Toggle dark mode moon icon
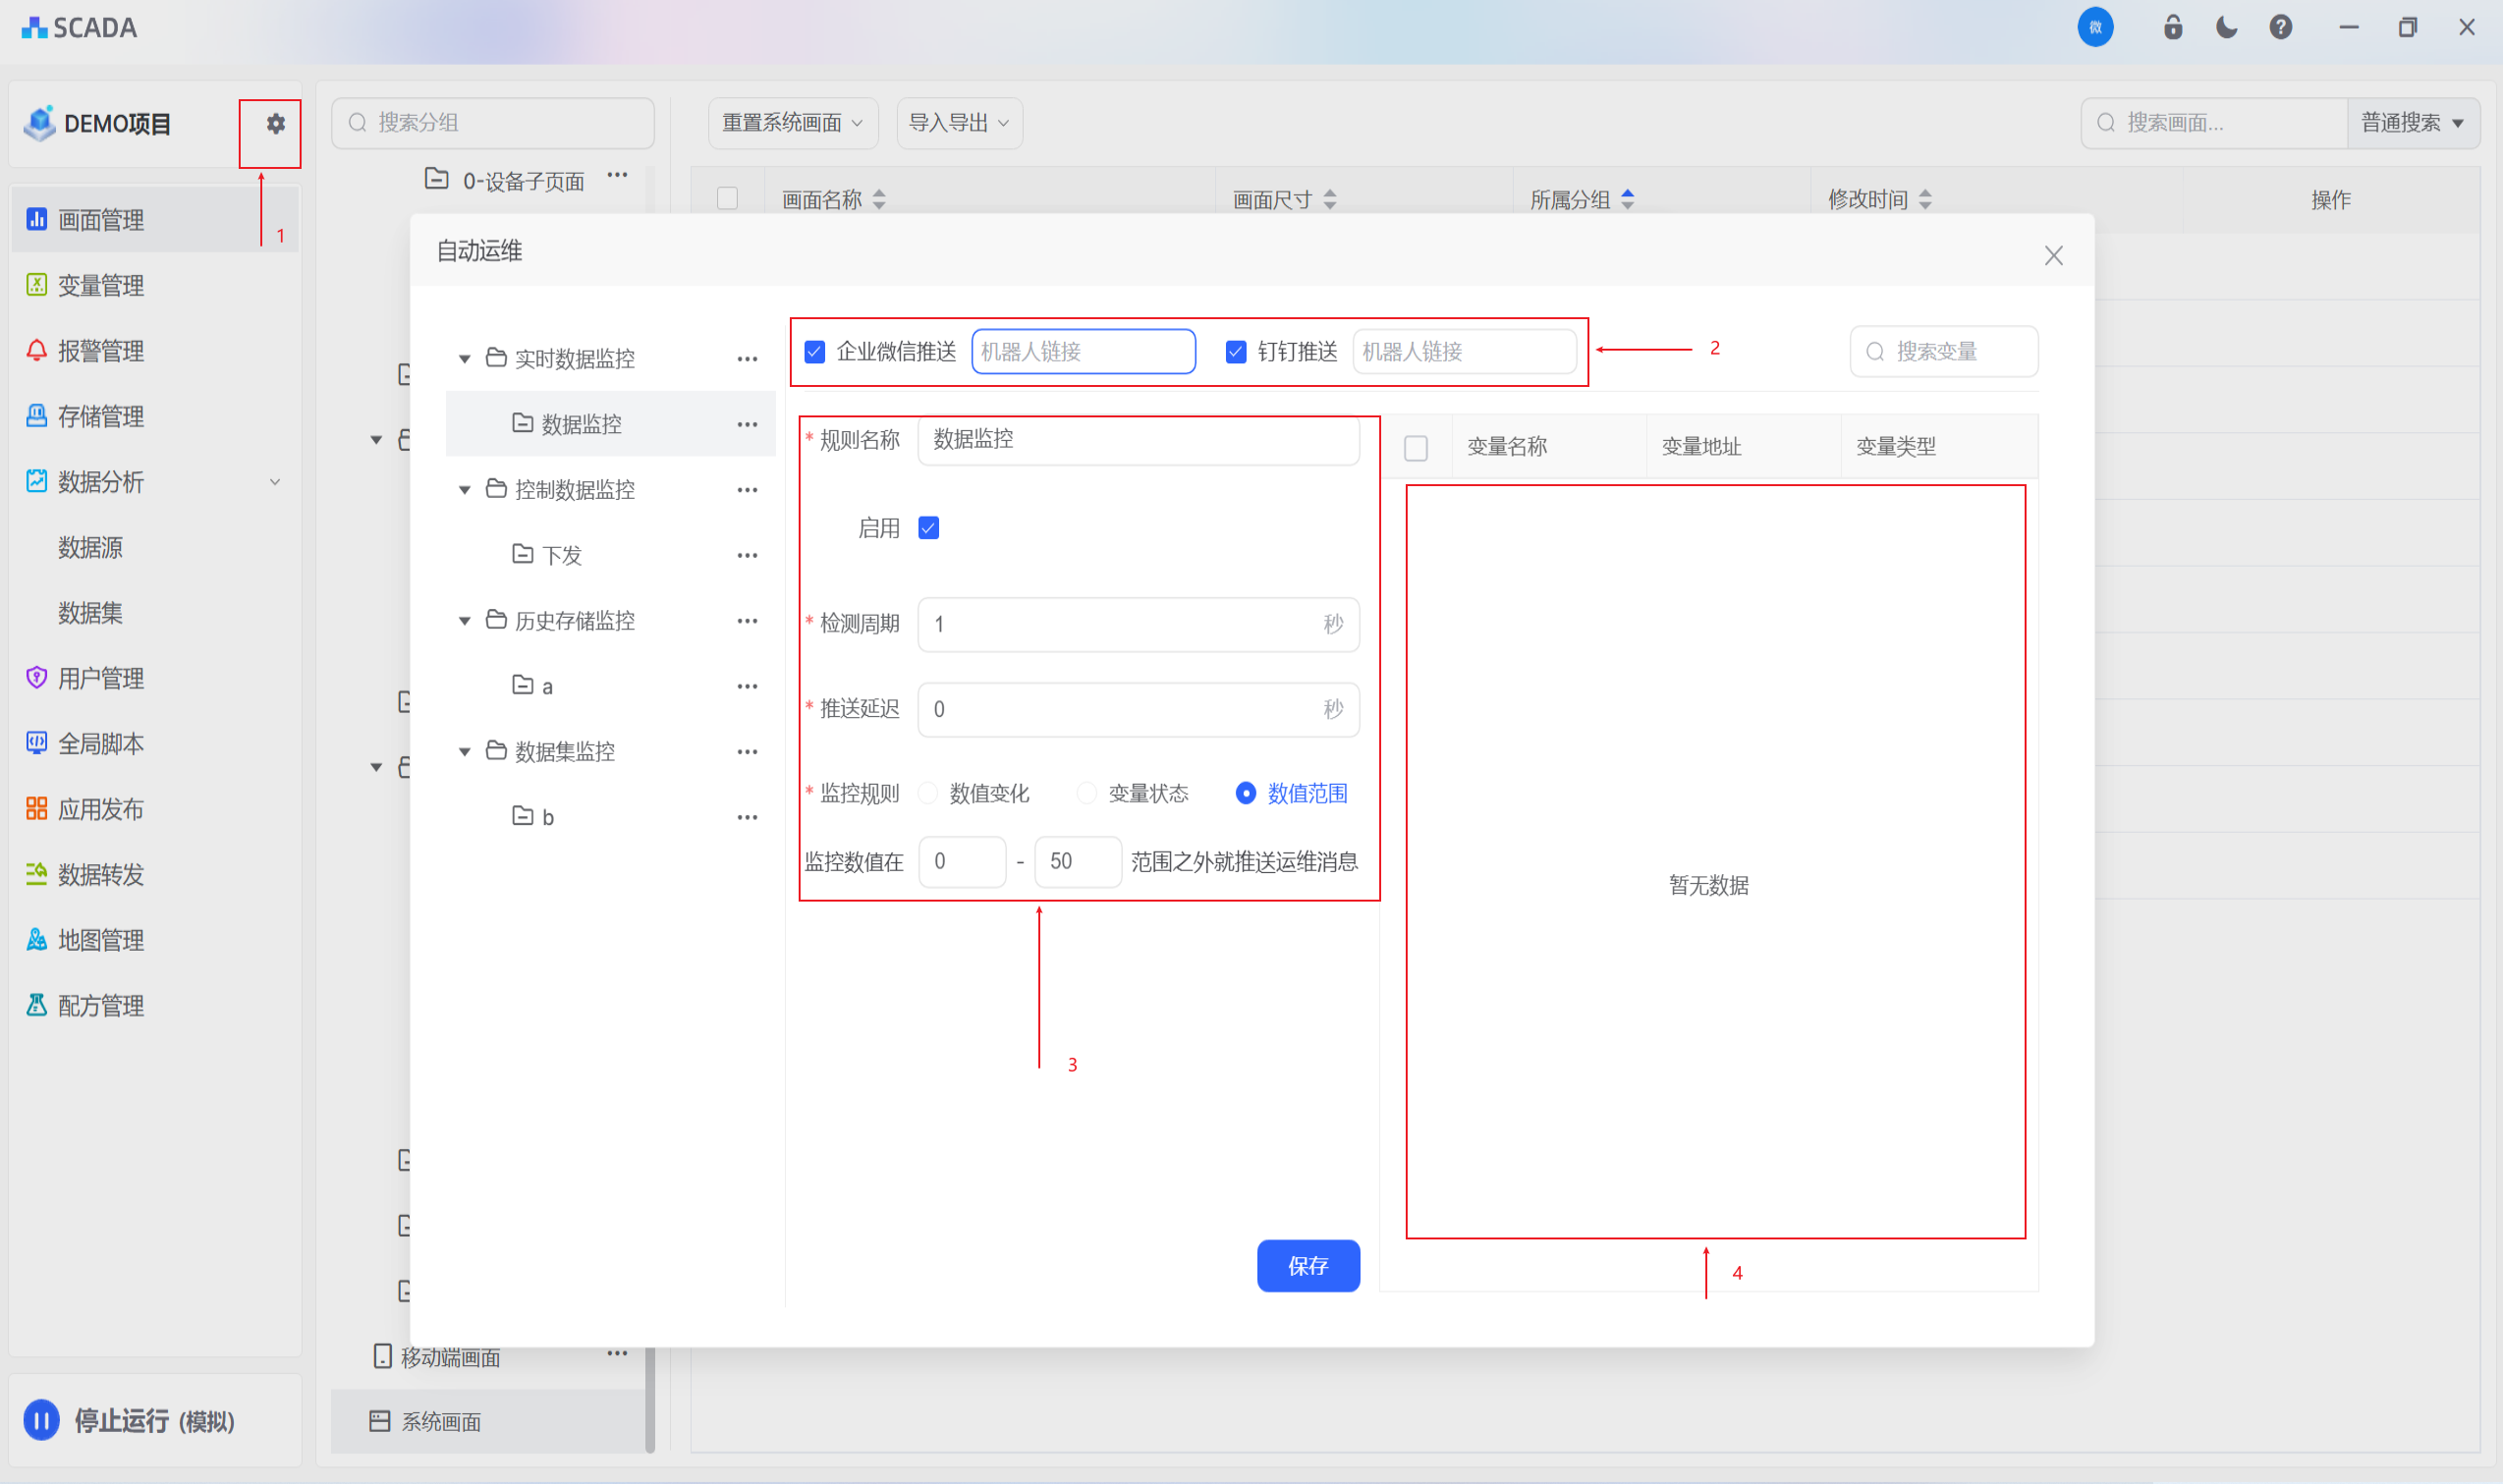Image resolution: width=2503 pixels, height=1484 pixels. pyautogui.click(x=2226, y=27)
